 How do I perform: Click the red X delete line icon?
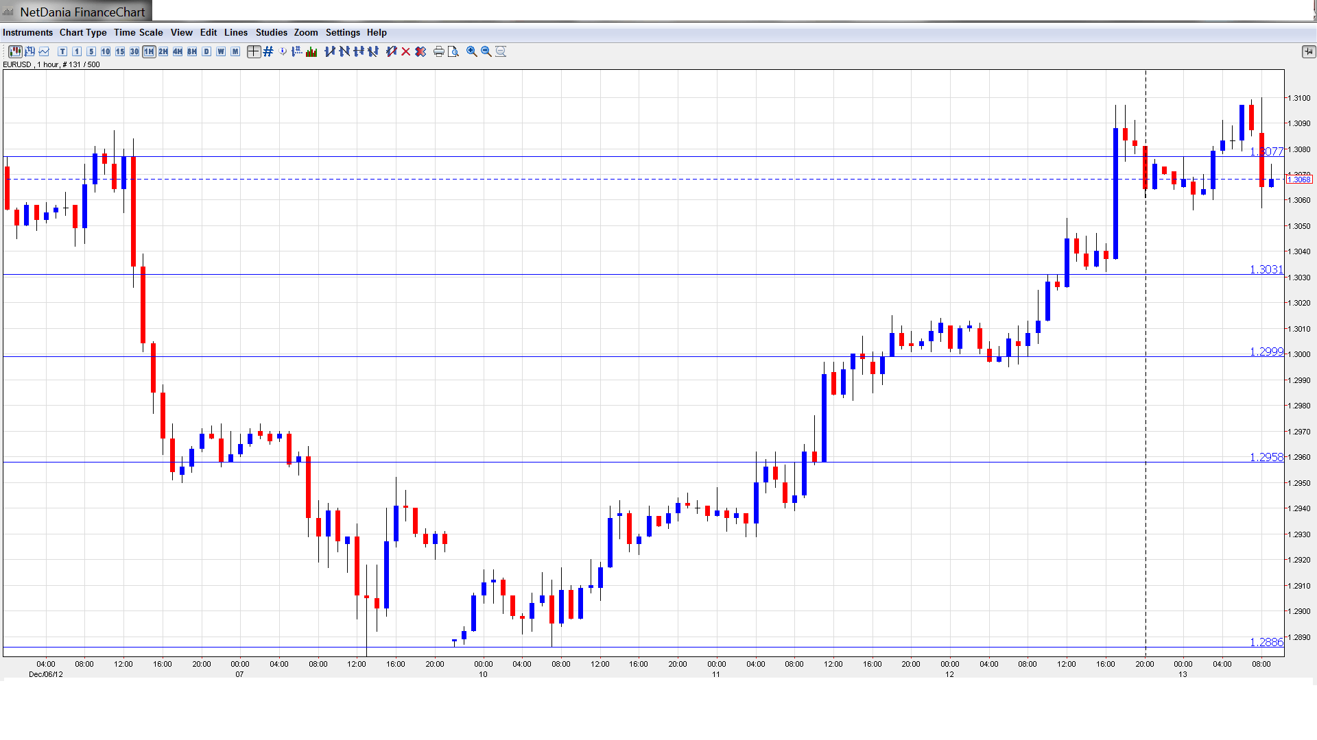406,51
